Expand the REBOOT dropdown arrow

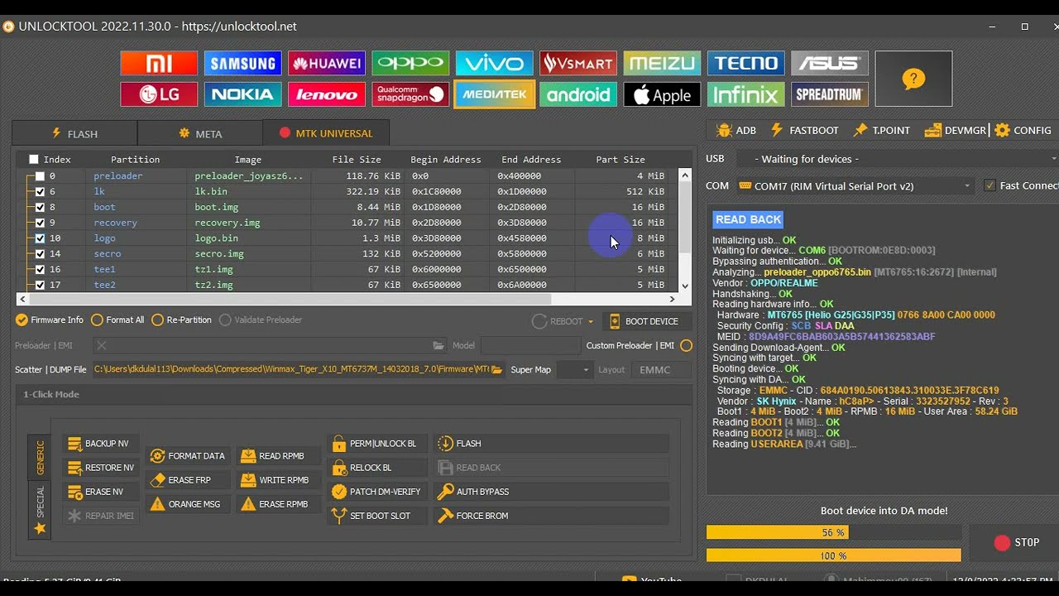click(x=591, y=321)
